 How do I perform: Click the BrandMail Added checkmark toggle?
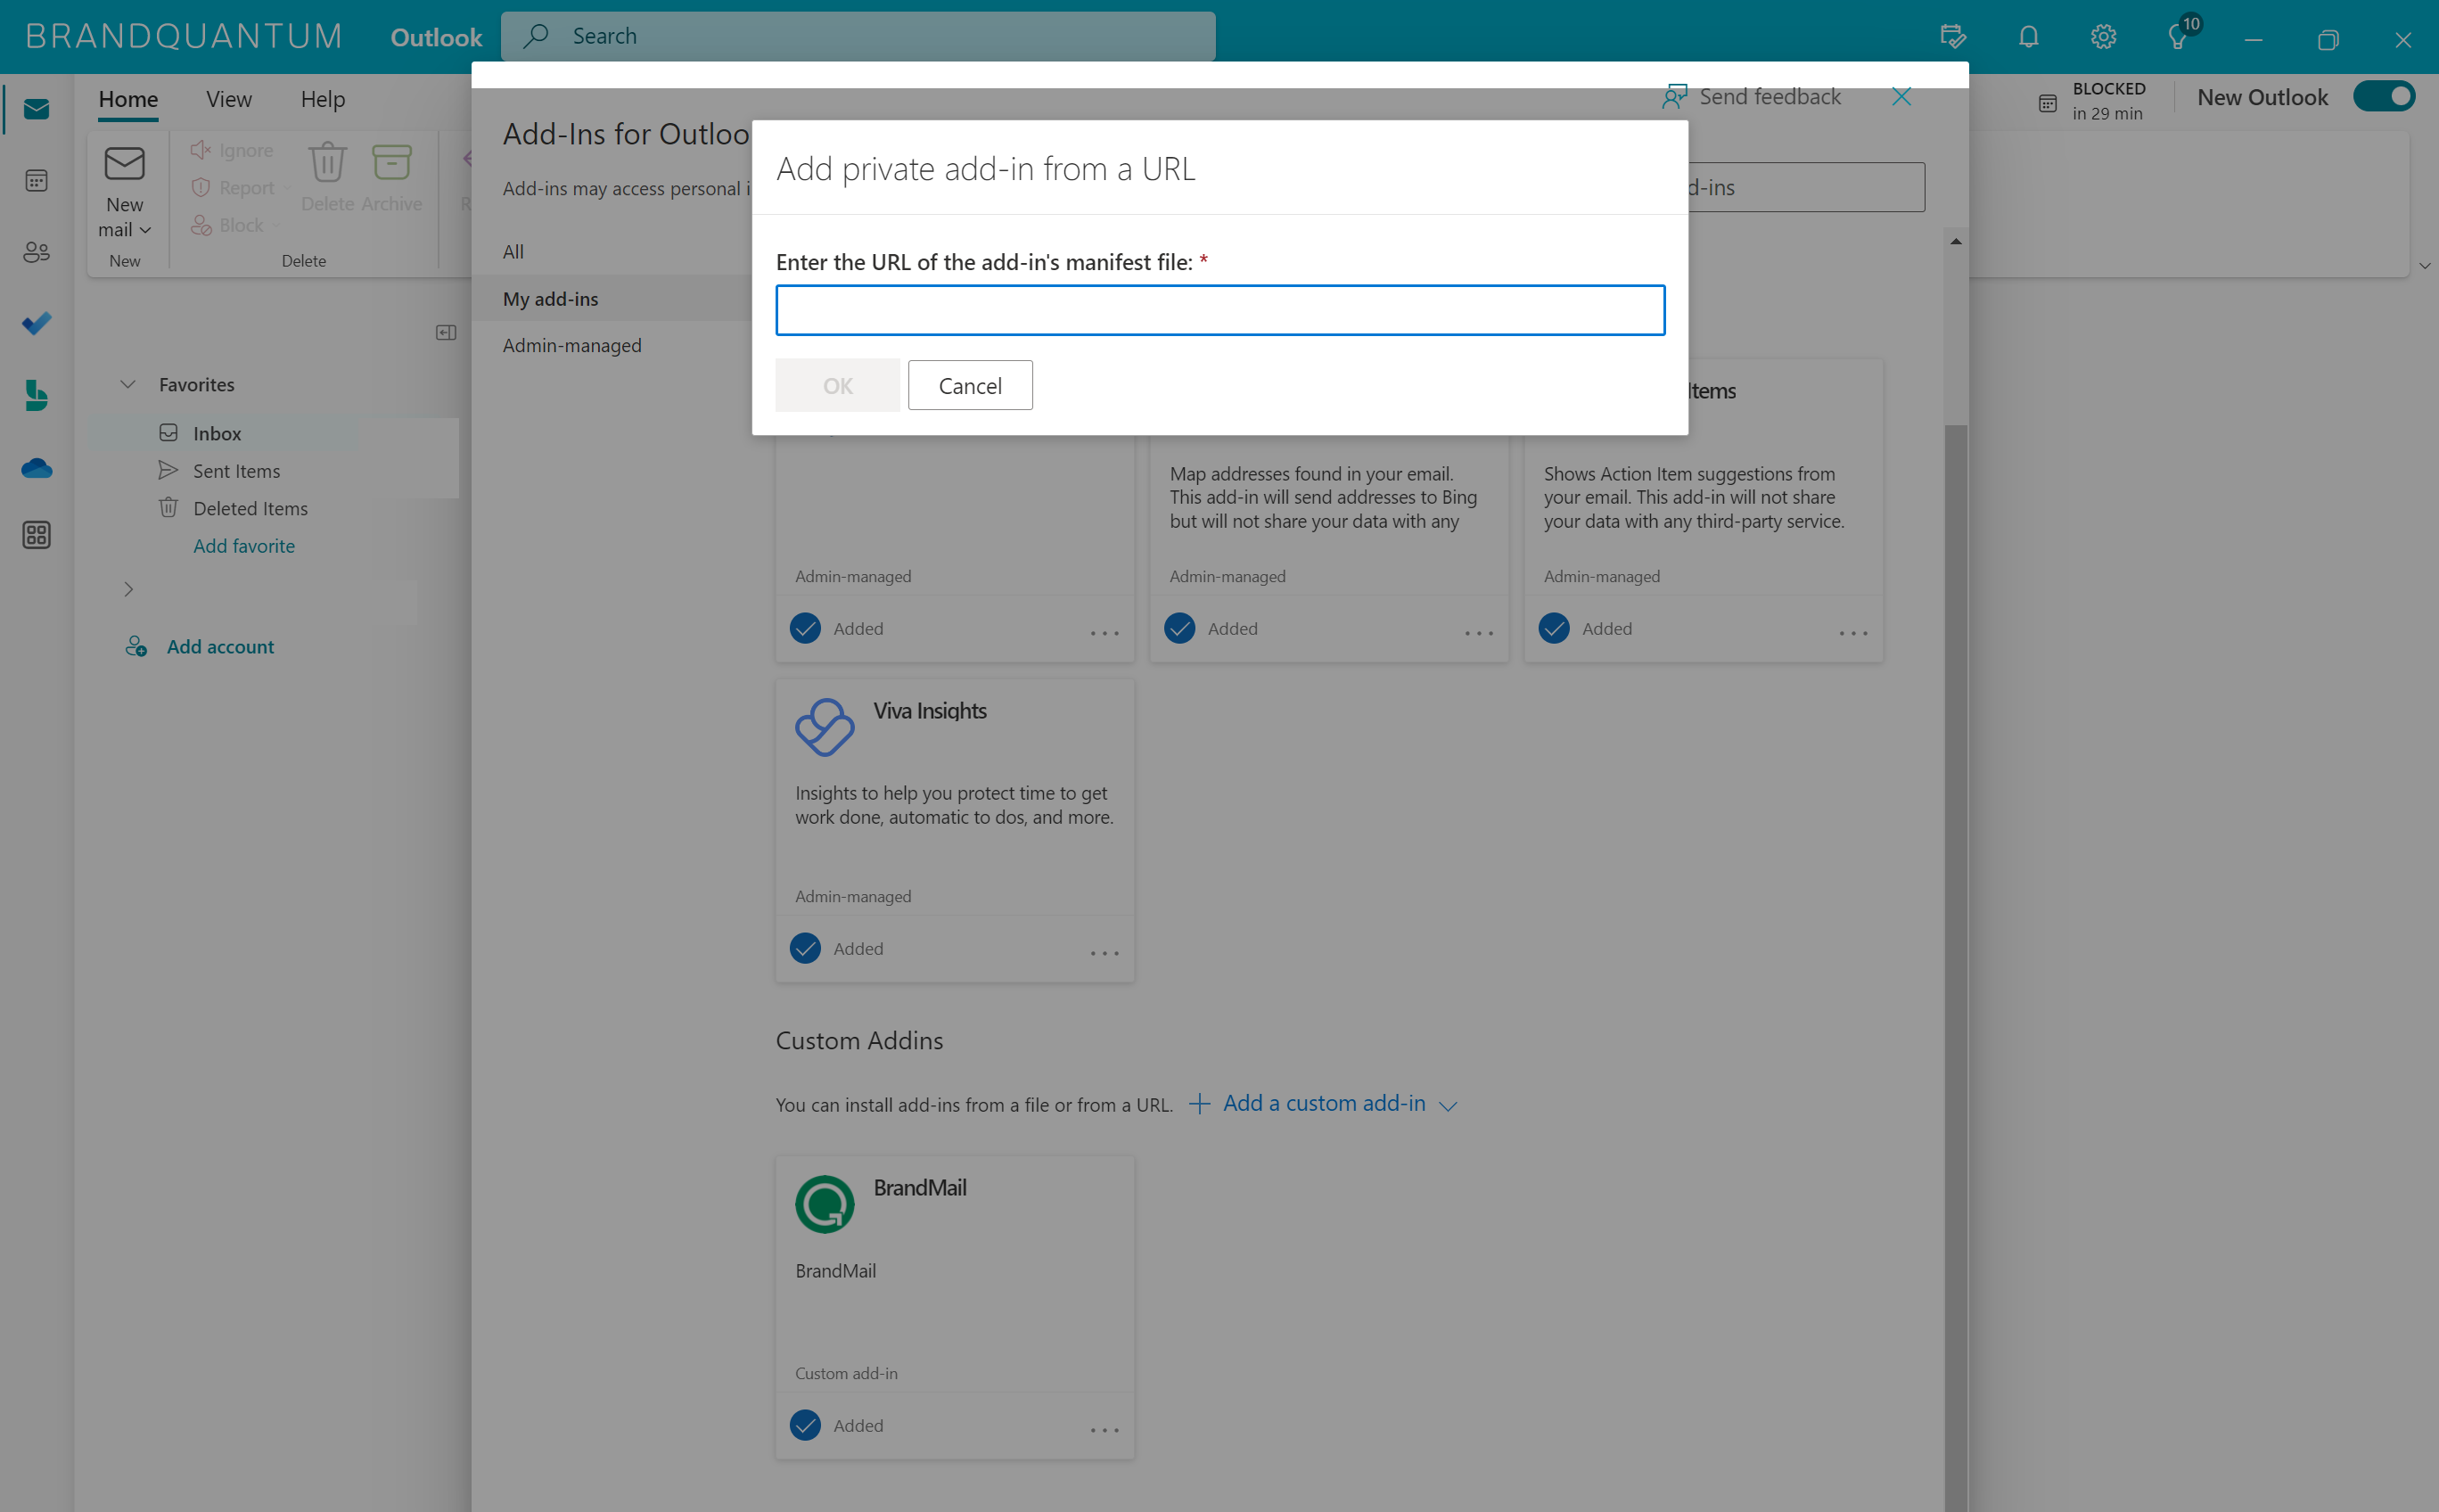[x=805, y=1425]
